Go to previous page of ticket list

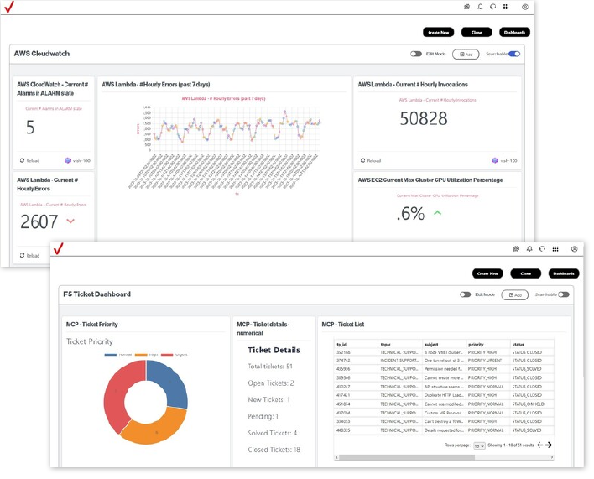539,445
